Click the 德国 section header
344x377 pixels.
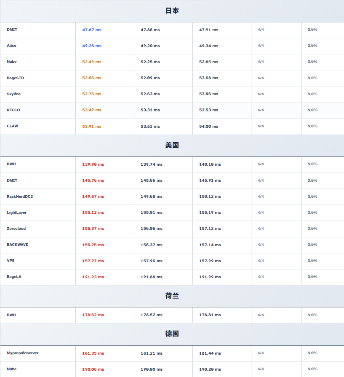(172, 334)
